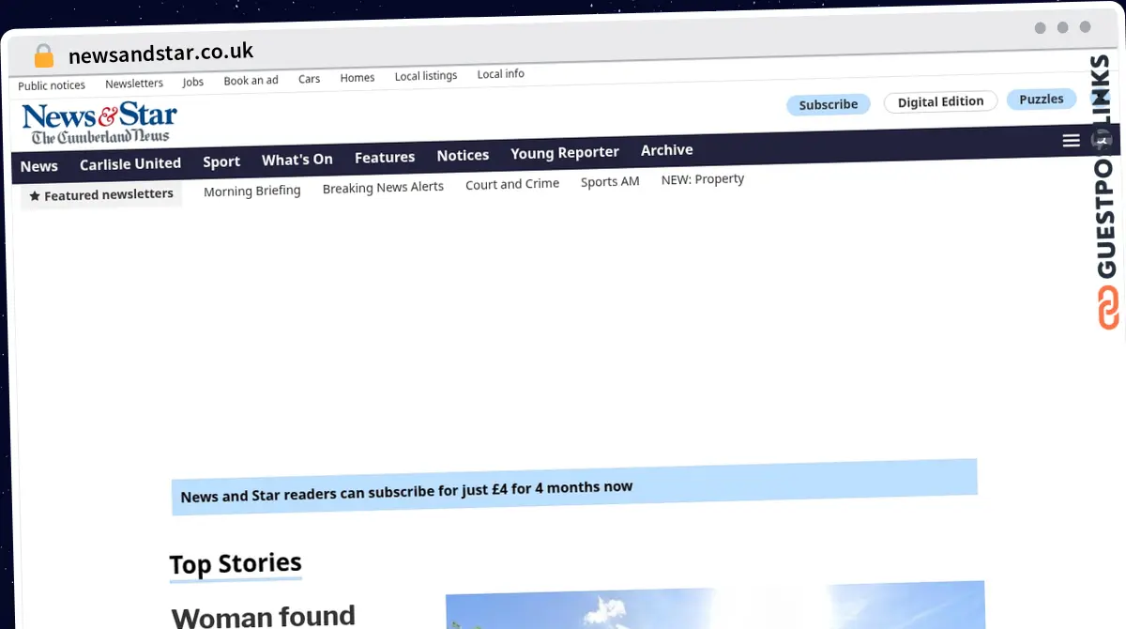
Task: Select the Young Reporter menu item
Action: pyautogui.click(x=565, y=152)
